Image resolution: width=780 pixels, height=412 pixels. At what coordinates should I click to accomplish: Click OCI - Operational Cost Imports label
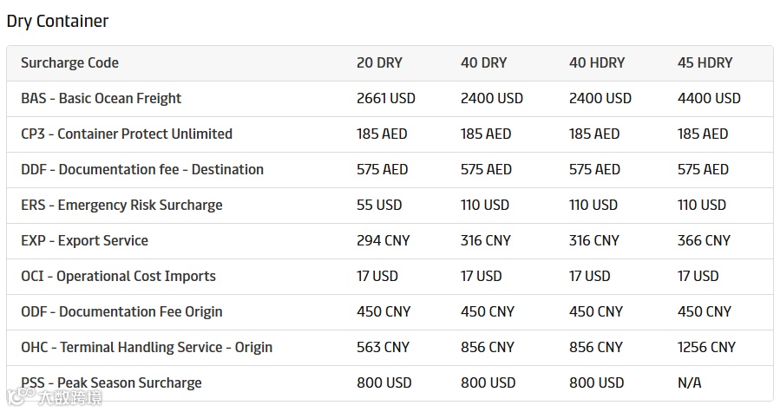[118, 276]
